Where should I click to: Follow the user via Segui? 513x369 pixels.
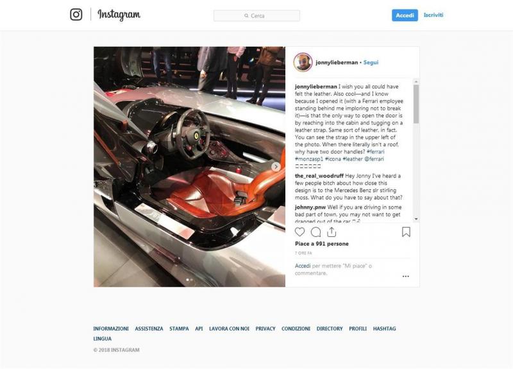371,62
